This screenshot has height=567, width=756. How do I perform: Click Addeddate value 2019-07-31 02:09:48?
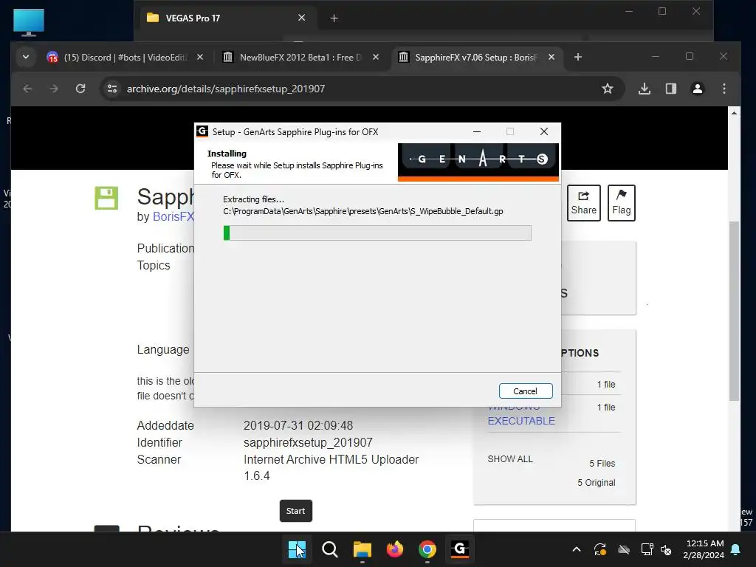298,426
